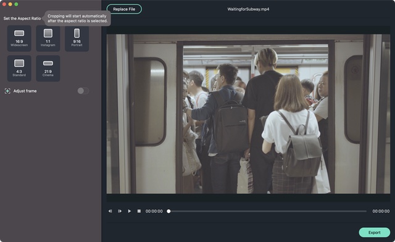Image resolution: width=395 pixels, height=242 pixels.
Task: Click the video preview frame
Action: pyautogui.click(x=248, y=114)
